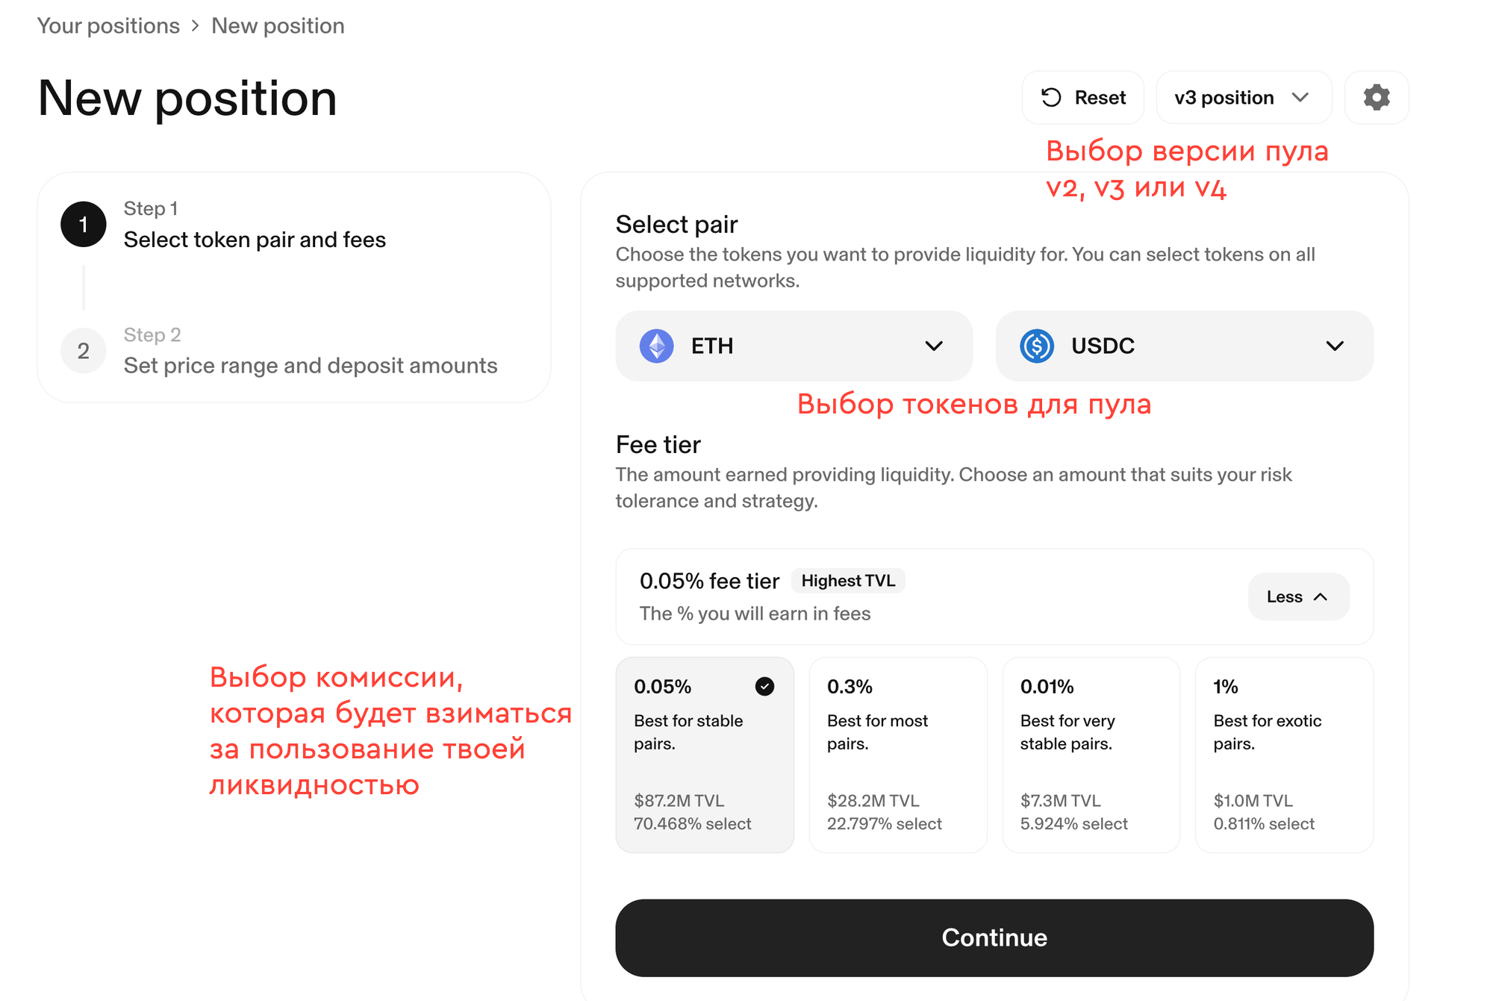
Task: Collapse fee tiers with Less button
Action: pos(1298,596)
